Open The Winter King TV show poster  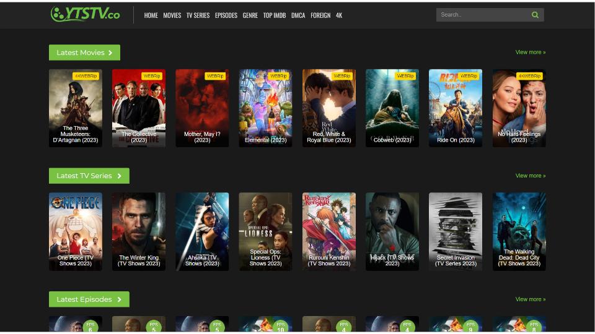pyautogui.click(x=139, y=231)
